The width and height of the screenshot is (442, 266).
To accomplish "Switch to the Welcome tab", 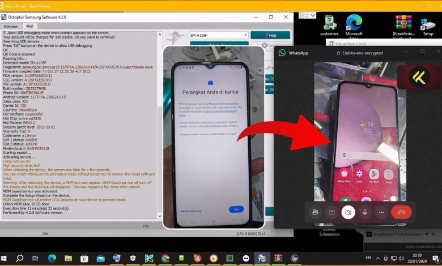I will click(11, 27).
